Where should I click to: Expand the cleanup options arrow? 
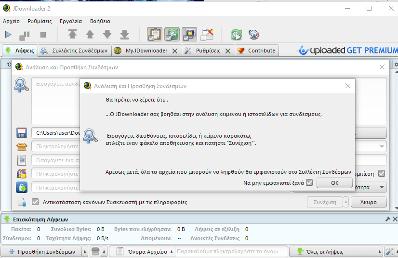(x=104, y=251)
